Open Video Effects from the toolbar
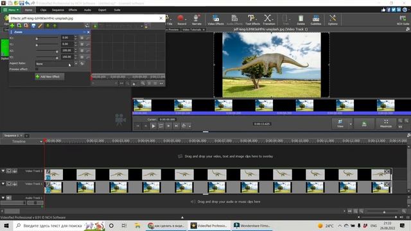This screenshot has height=231, width=411. click(x=216, y=20)
